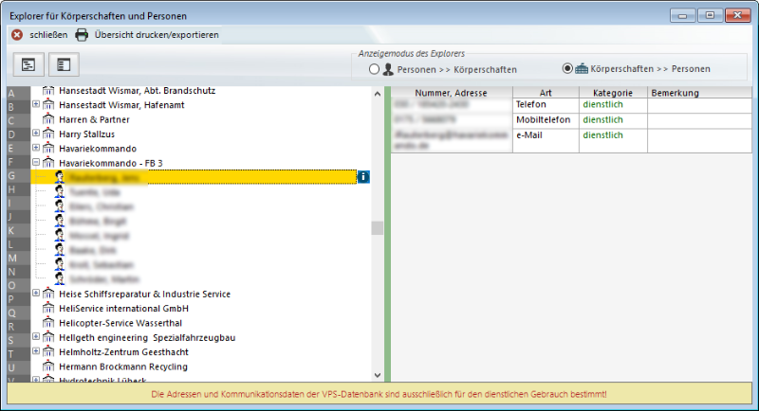
Task: Expand the Harry Stallzus node
Action: tap(36, 133)
